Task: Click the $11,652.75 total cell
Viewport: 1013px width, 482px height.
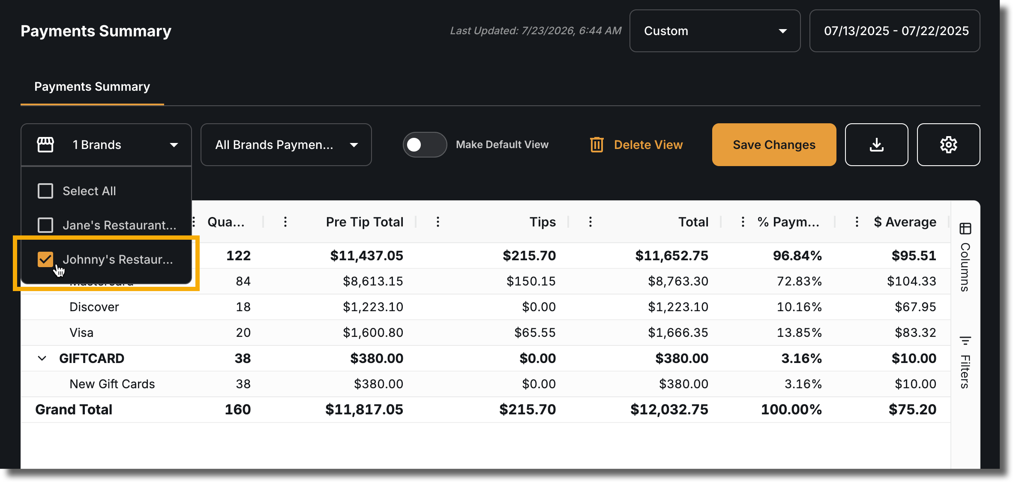Action: (672, 256)
